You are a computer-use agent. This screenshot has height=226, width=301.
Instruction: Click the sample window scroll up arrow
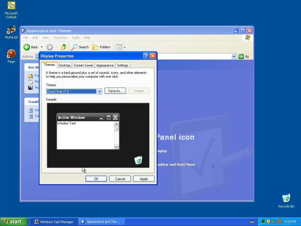[x=116, y=124]
